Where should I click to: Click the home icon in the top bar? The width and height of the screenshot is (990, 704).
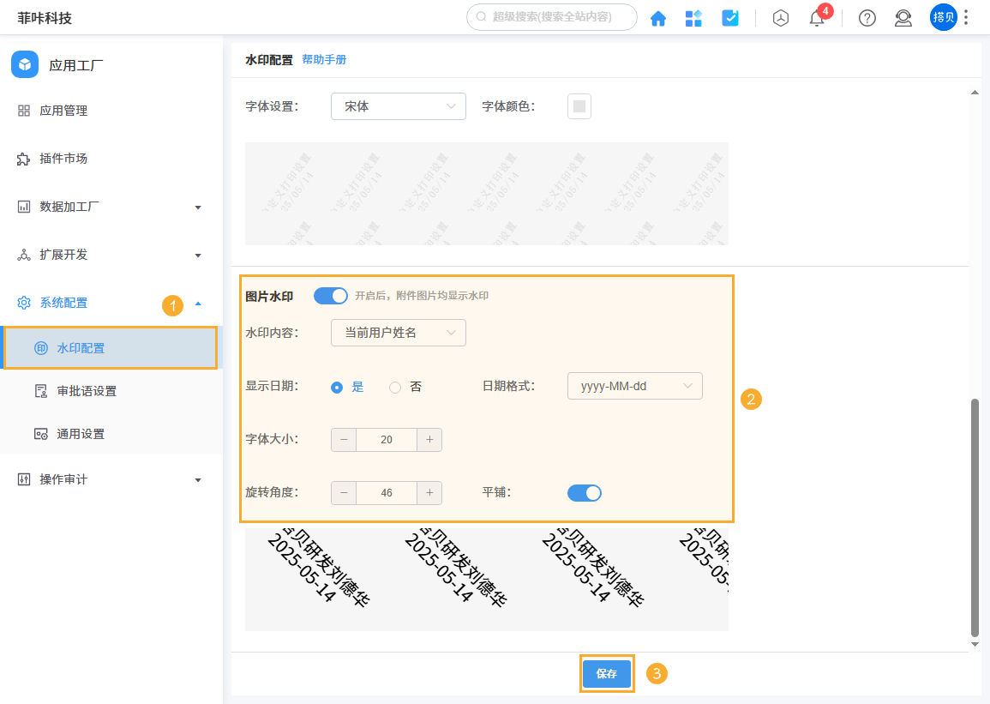pyautogui.click(x=658, y=17)
